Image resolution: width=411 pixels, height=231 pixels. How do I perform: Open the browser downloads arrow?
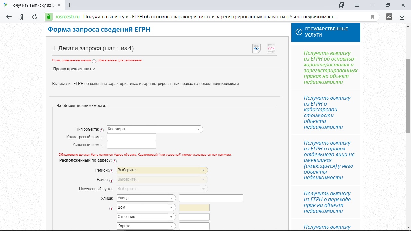(x=402, y=17)
